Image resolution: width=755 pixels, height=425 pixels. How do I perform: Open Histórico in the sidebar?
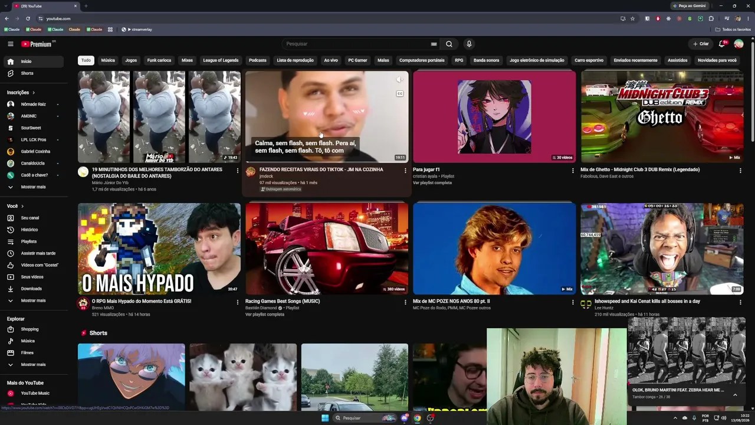tap(34, 230)
